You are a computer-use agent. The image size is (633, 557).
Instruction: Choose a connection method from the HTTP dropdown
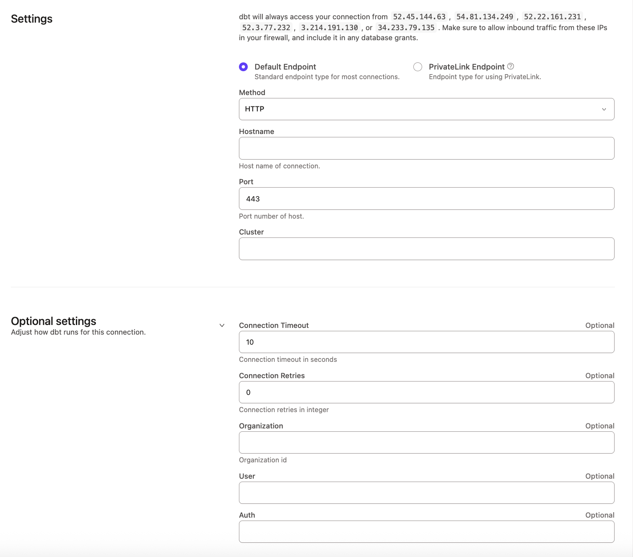[x=426, y=109]
